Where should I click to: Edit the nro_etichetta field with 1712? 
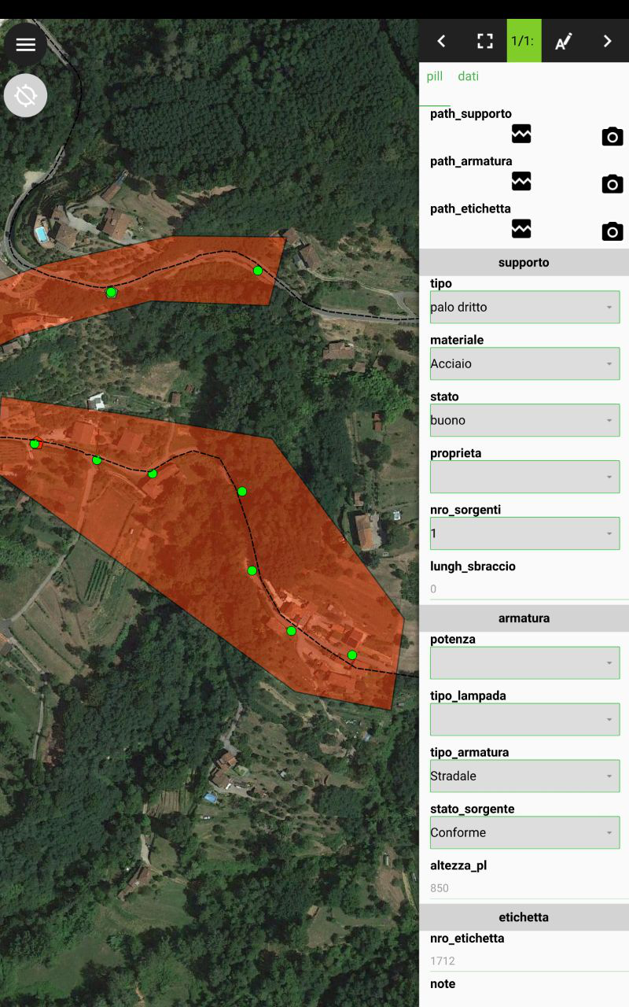point(524,961)
